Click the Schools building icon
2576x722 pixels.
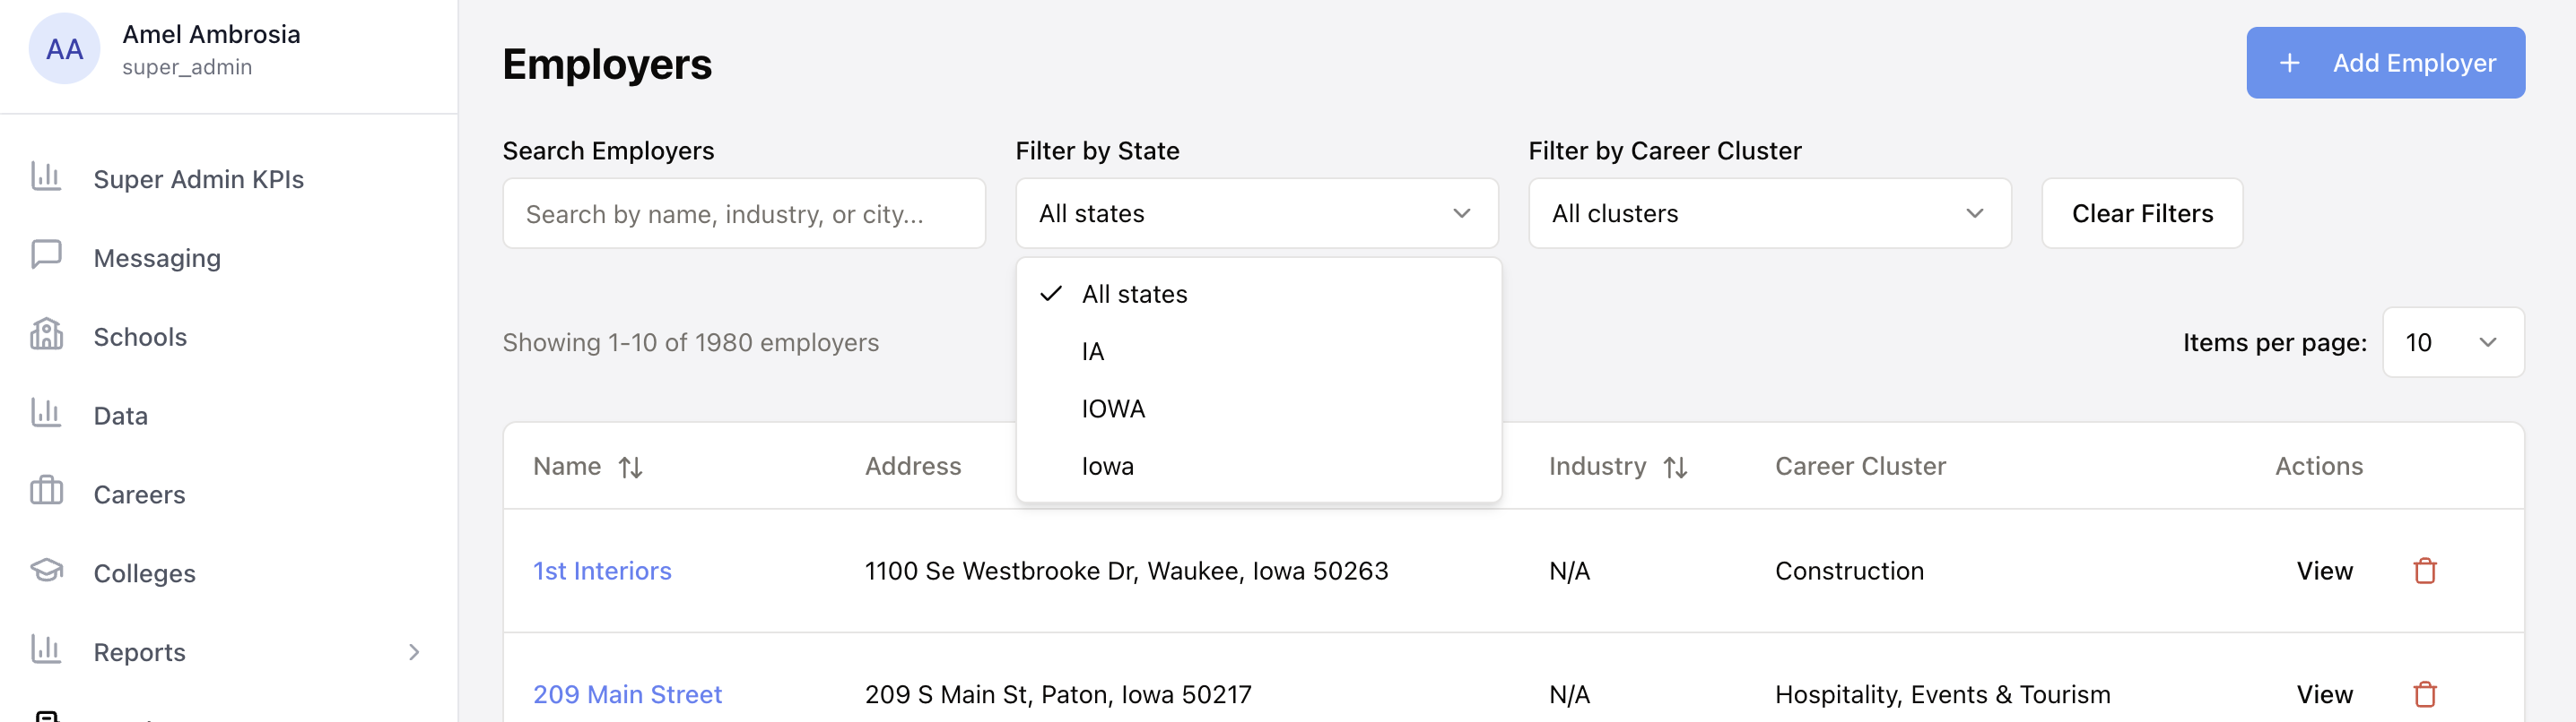pos(46,334)
